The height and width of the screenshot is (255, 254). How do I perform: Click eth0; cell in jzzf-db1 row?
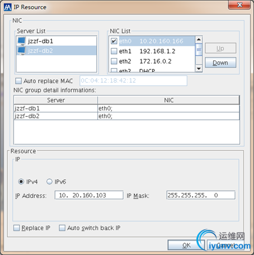pyautogui.click(x=168, y=108)
